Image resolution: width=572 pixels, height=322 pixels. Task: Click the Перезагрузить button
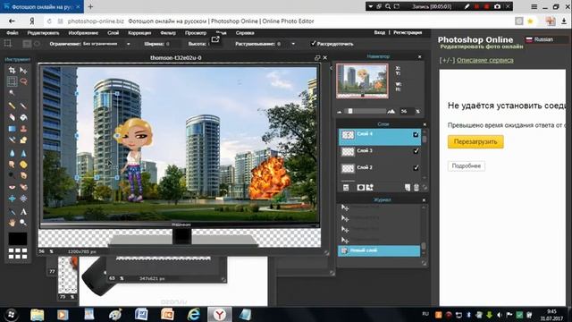(x=475, y=141)
